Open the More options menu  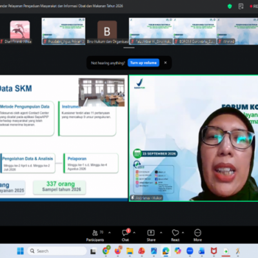(197, 235)
